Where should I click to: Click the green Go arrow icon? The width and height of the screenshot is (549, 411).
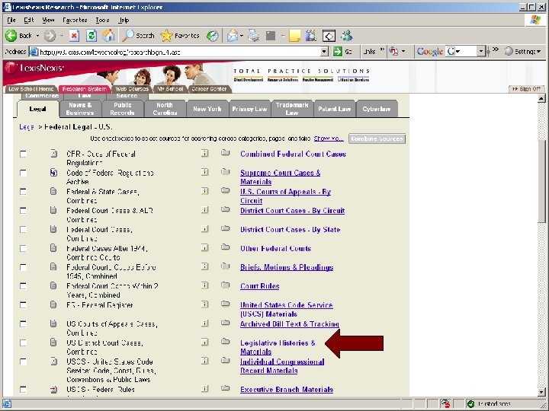(x=338, y=52)
